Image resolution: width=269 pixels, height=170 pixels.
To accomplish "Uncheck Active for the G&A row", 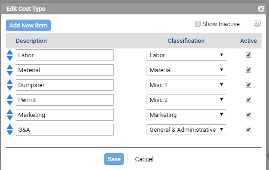I will (x=249, y=129).
